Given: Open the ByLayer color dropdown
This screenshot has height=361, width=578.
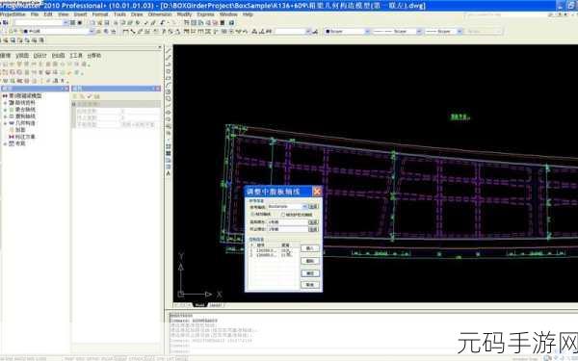Looking at the screenshot, I should pyautogui.click(x=367, y=32).
